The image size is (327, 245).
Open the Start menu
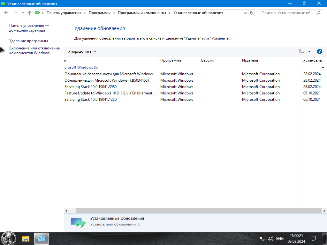(8, 239)
